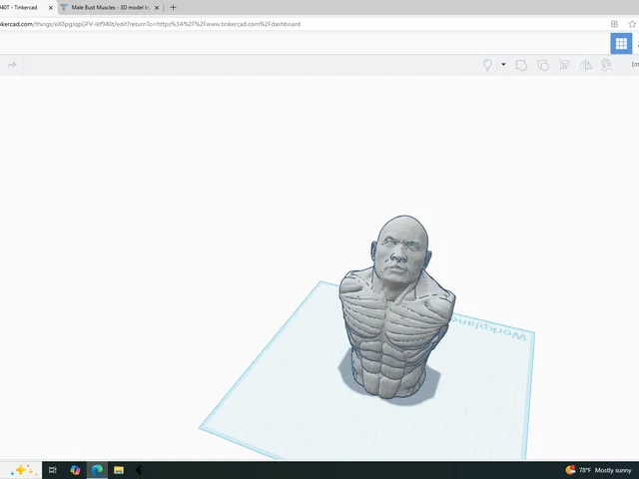The image size is (639, 479).
Task: Click the tinkercad.com address bar URL
Action: point(150,24)
